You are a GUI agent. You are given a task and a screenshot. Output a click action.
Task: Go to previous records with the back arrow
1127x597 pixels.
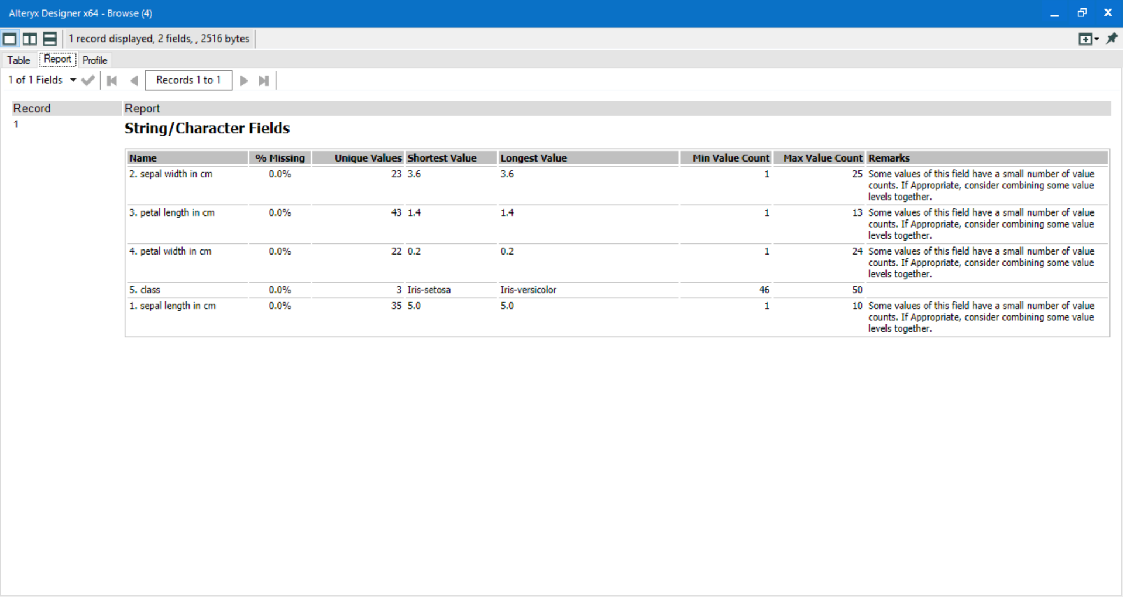pyautogui.click(x=134, y=80)
